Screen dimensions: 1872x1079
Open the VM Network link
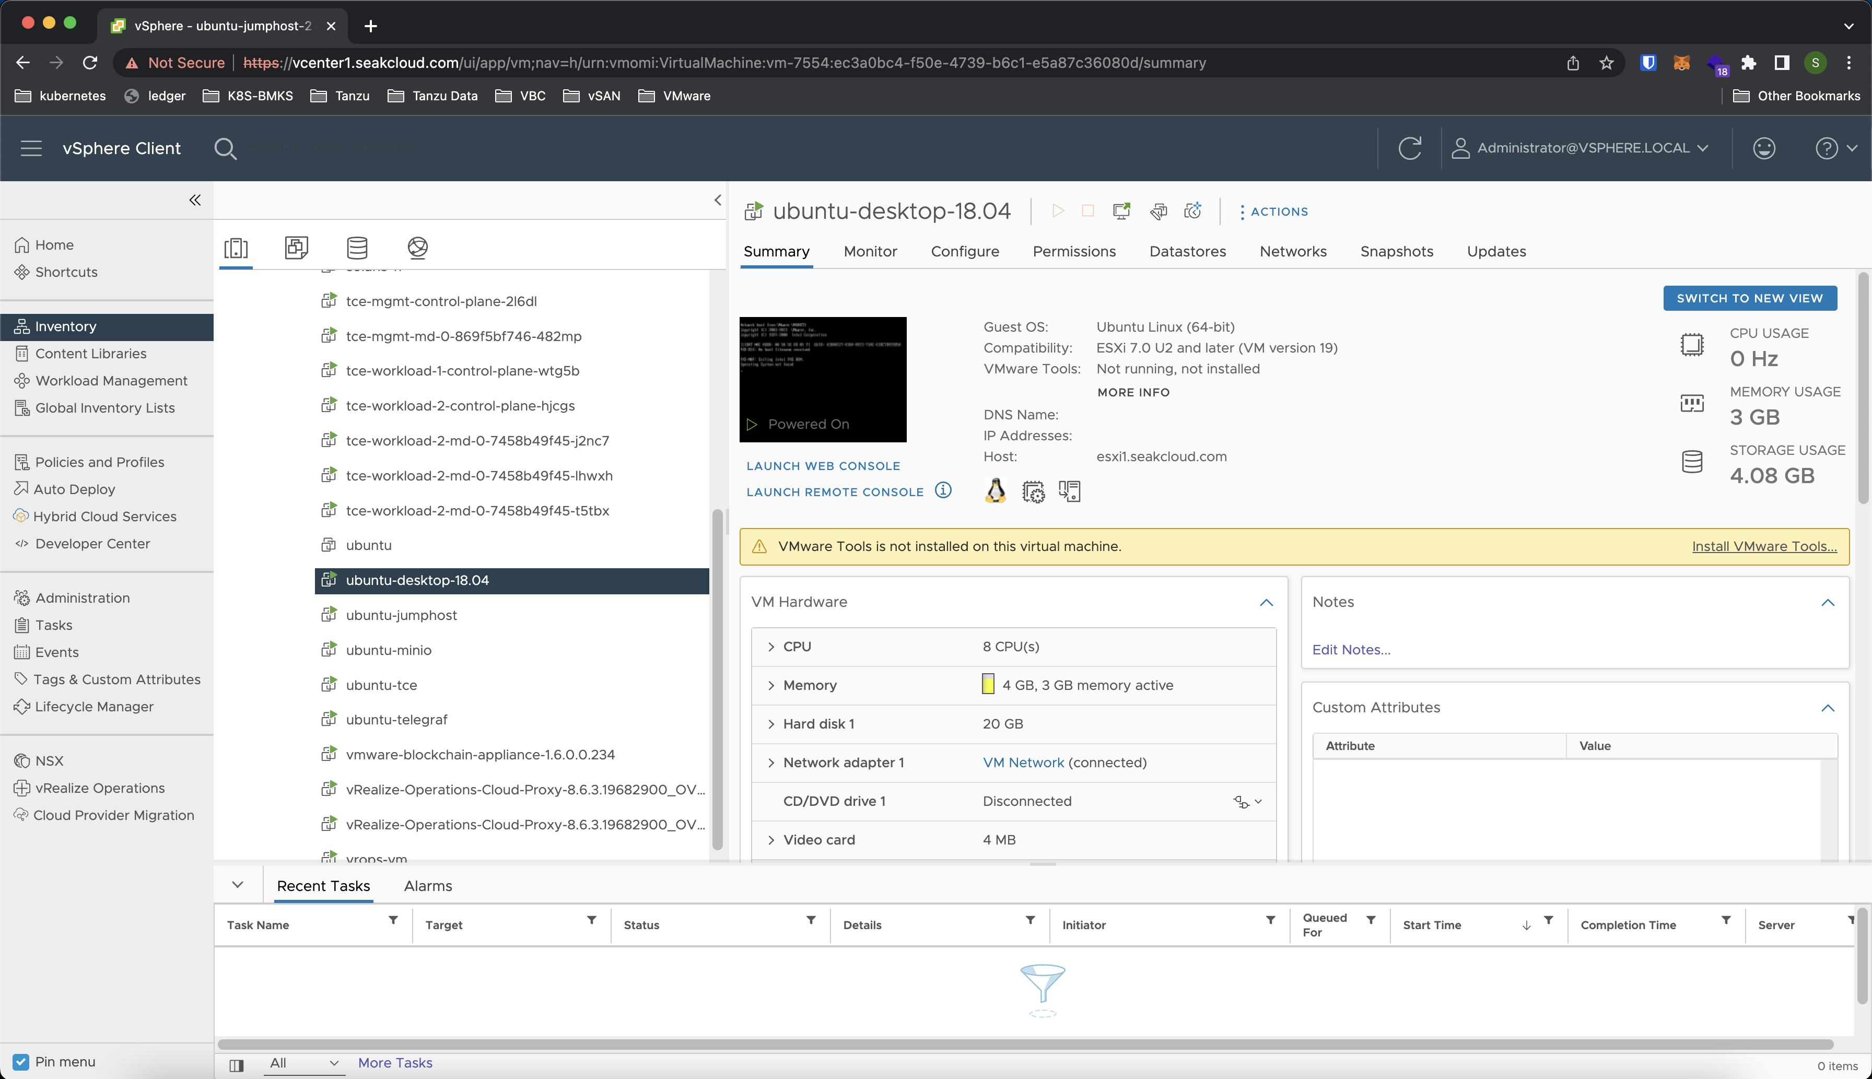[1023, 764]
